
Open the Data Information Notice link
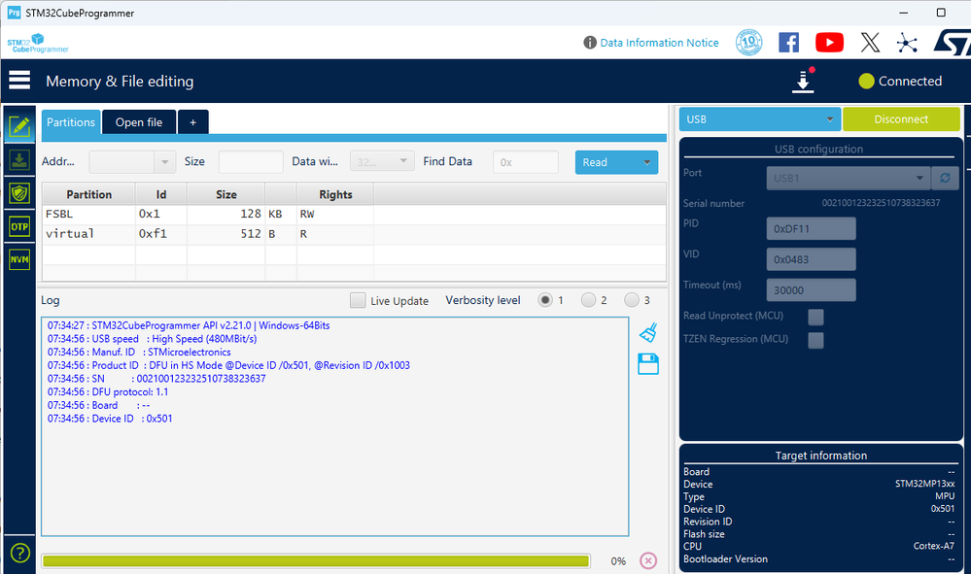659,43
